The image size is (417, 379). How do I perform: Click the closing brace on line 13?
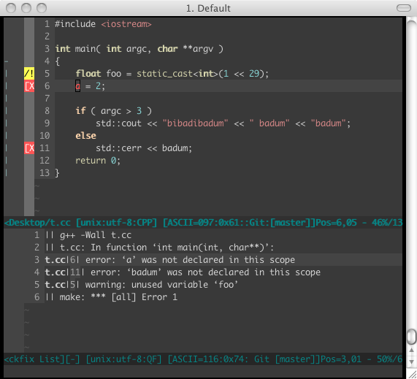57,173
